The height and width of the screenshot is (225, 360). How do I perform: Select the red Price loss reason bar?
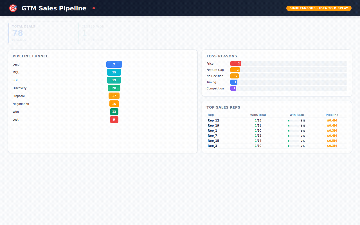pos(235,64)
